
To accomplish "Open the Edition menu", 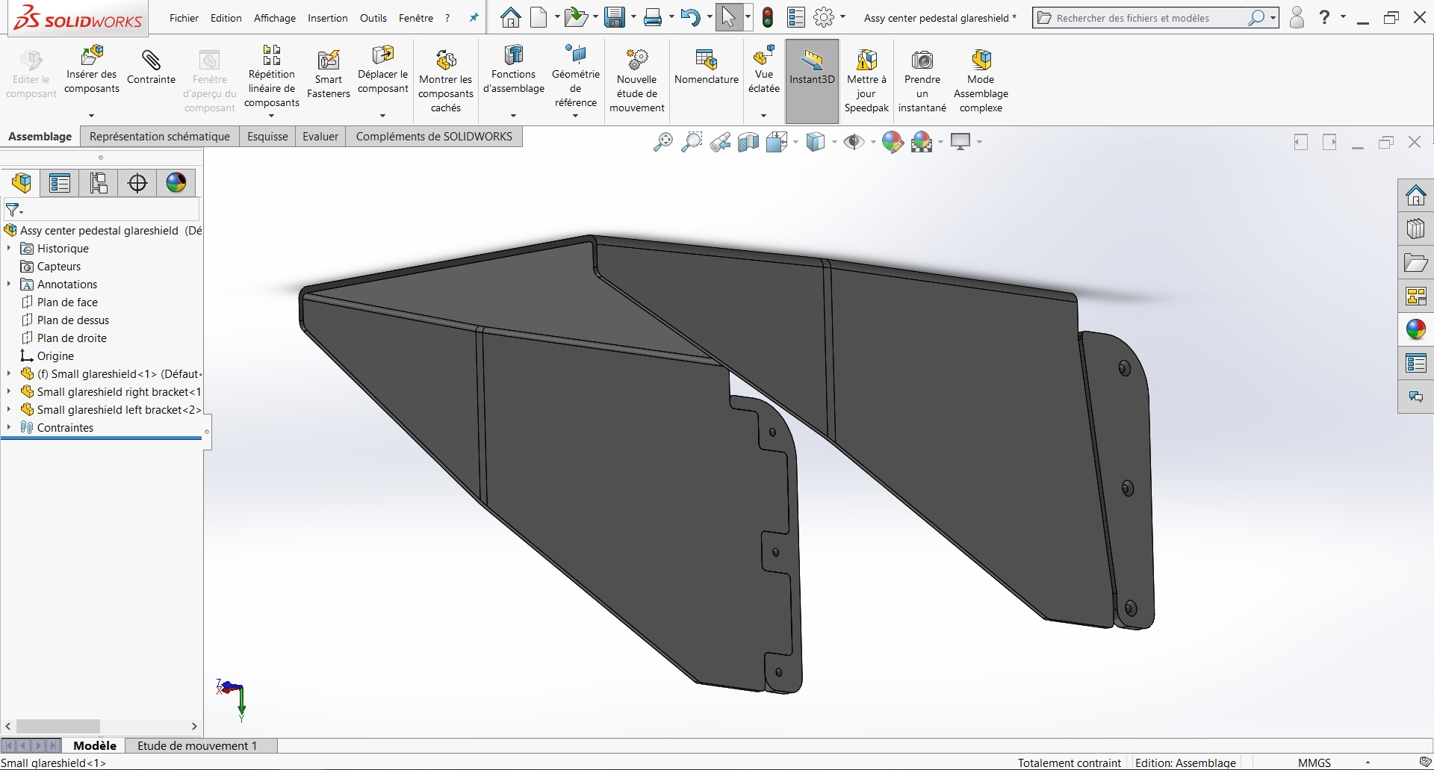I will (x=226, y=18).
